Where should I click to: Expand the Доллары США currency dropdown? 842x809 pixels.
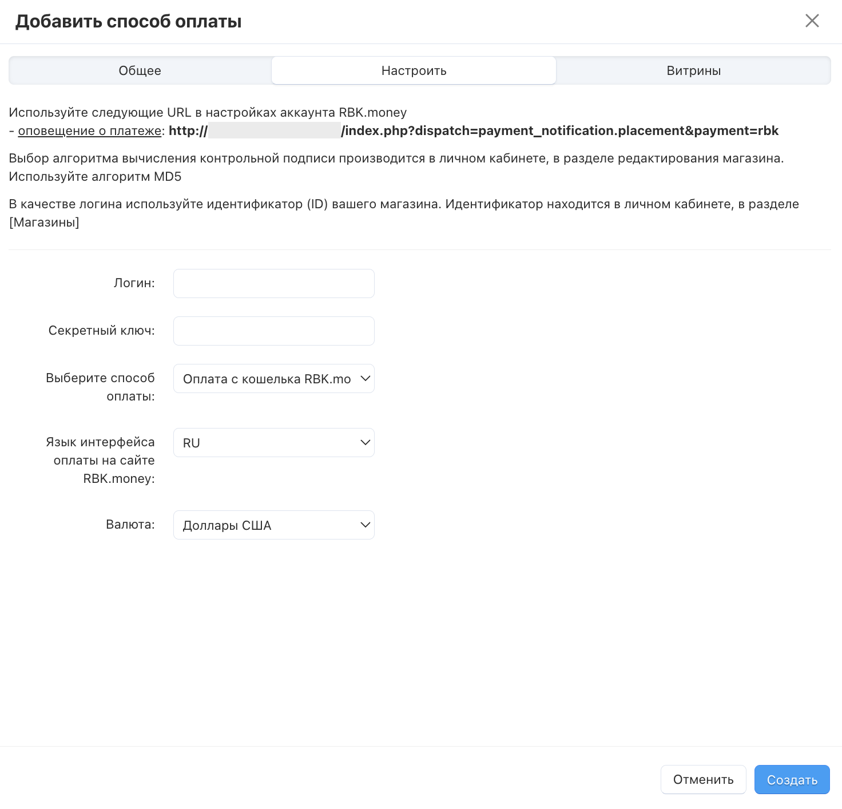pyautogui.click(x=274, y=525)
